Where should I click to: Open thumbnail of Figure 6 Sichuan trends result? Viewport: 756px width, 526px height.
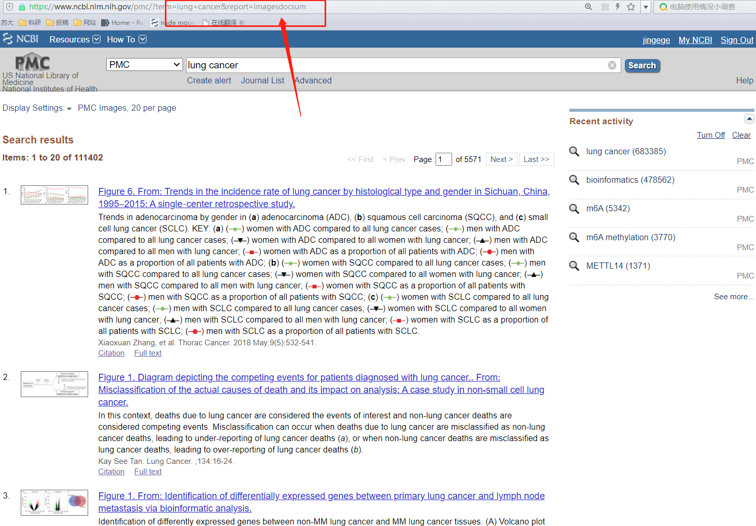pos(54,195)
